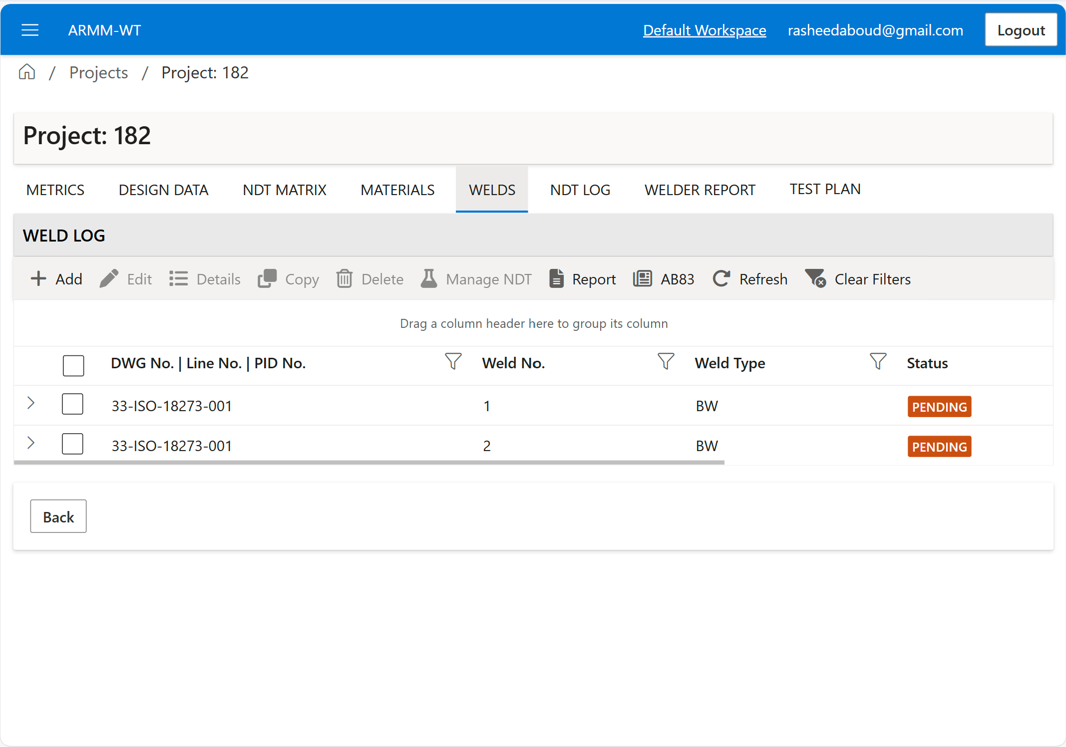Click the Edit pencil icon
Image resolution: width=1066 pixels, height=747 pixels.
click(x=109, y=279)
